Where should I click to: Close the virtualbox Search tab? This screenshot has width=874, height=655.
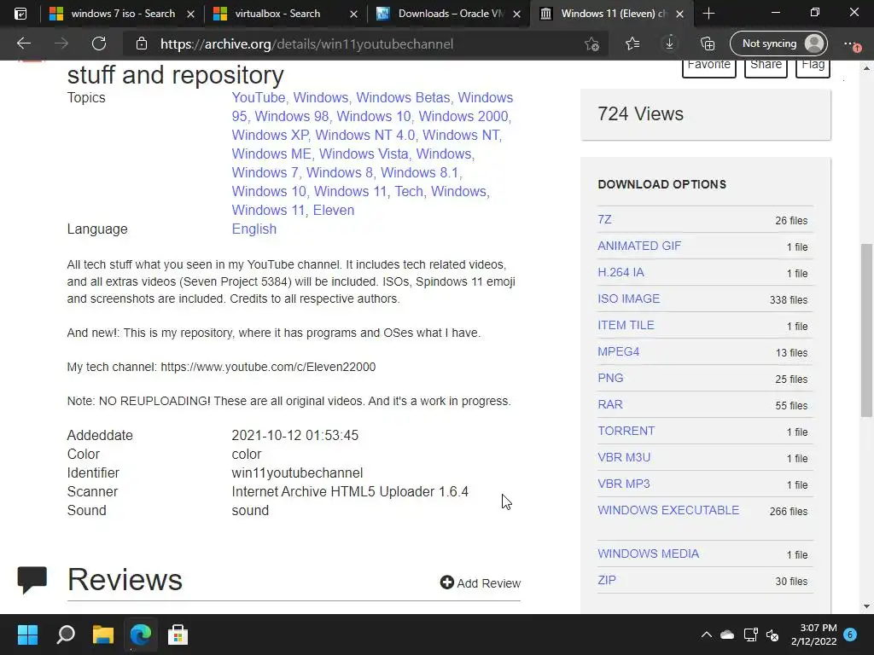pos(353,14)
